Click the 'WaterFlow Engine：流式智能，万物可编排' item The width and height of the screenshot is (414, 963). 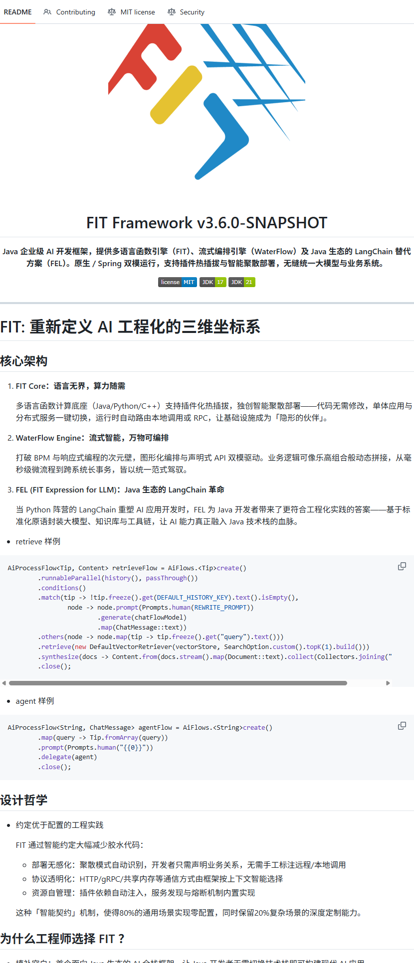[92, 438]
